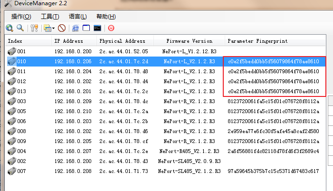Image resolution: width=333 pixels, height=191 pixels.
Task: Open the 语言(L) language menu
Action: [78, 16]
